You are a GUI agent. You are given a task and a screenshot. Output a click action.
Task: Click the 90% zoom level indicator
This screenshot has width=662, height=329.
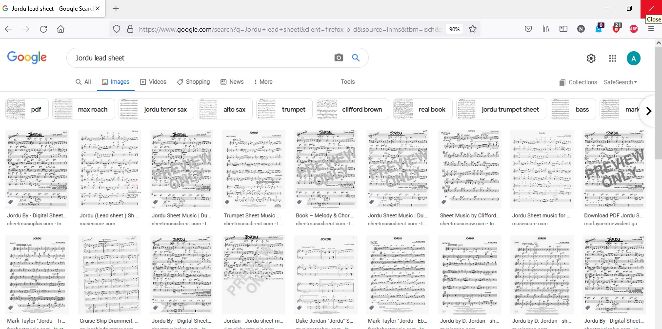pos(454,29)
